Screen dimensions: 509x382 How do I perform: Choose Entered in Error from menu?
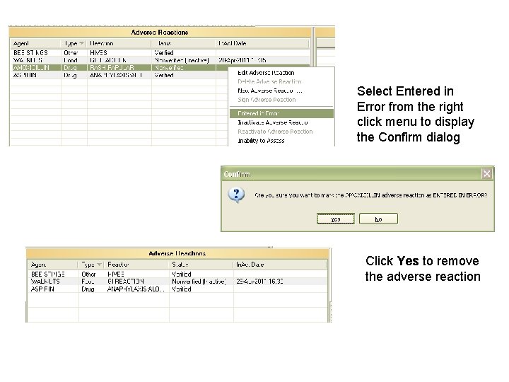click(281, 113)
